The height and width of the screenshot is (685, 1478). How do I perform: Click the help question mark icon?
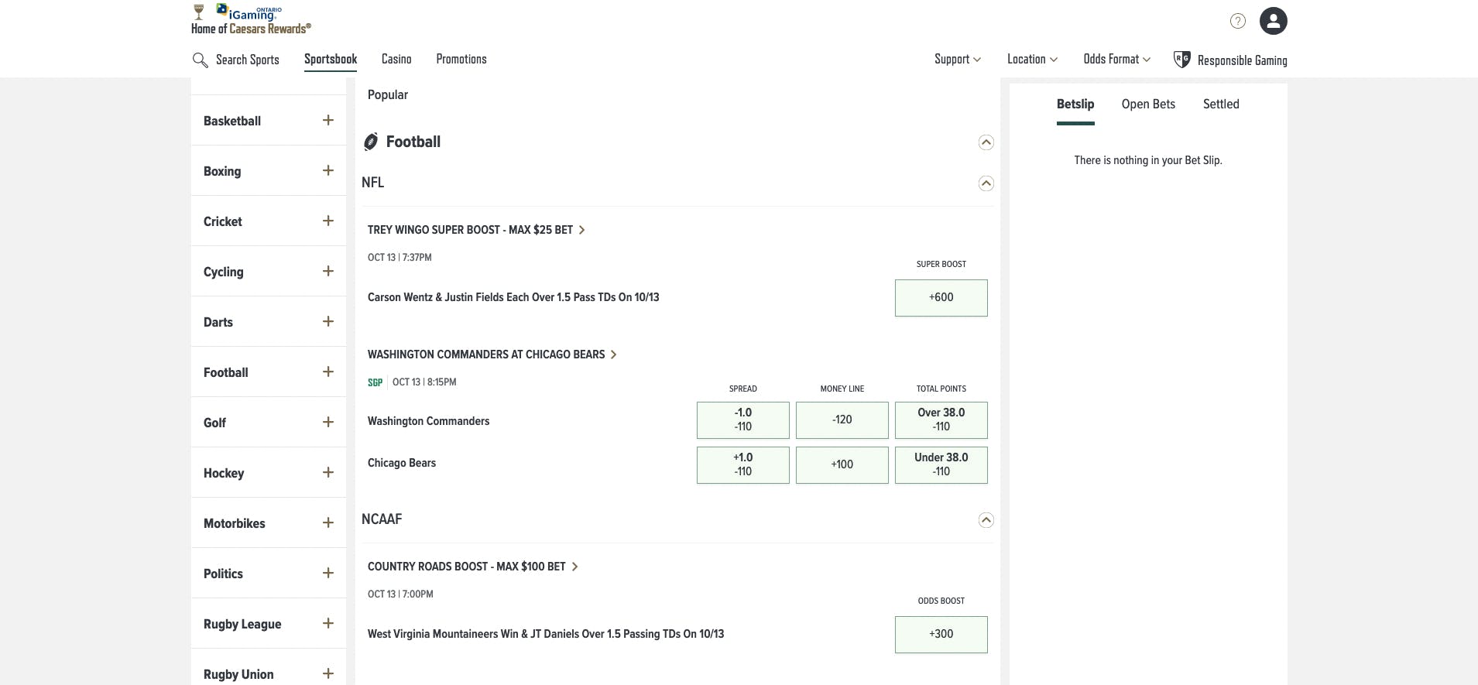click(x=1237, y=21)
